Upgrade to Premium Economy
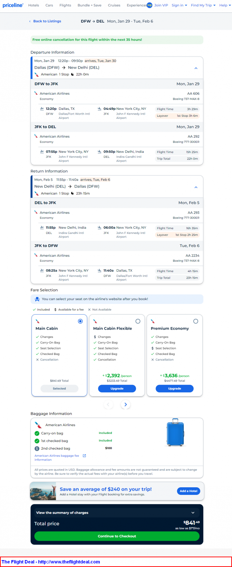 click(x=175, y=389)
